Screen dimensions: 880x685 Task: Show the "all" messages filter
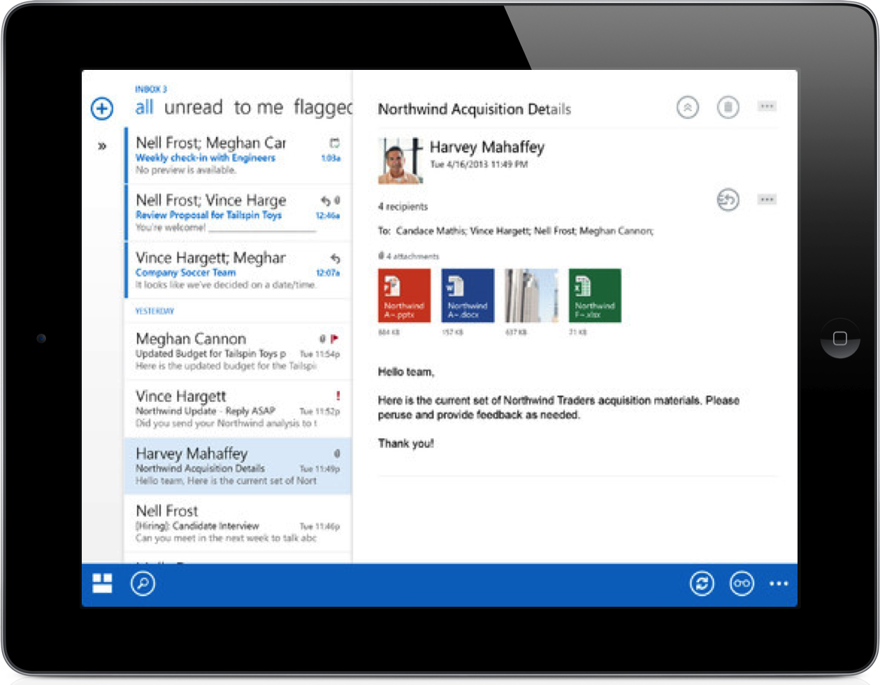(145, 108)
